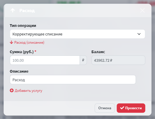Submit with the Провести button
Viewport: 155px width, 119px height.
131,108
